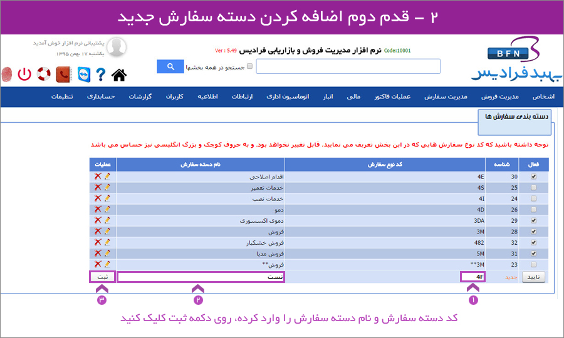
Task: Open the کاربران menu
Action: pyautogui.click(x=174, y=96)
